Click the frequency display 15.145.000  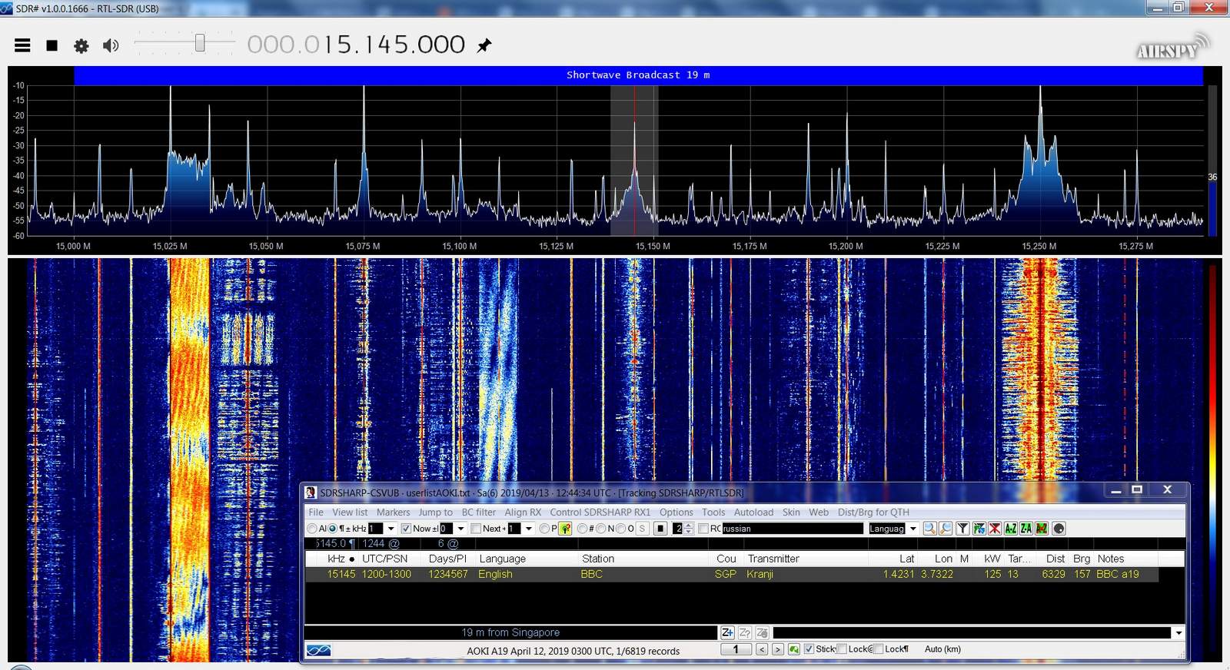pyautogui.click(x=356, y=45)
